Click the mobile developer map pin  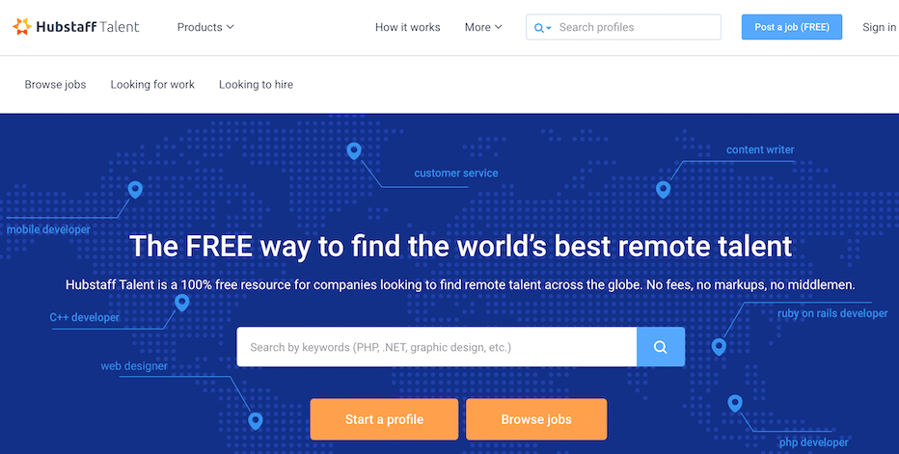pos(135,189)
